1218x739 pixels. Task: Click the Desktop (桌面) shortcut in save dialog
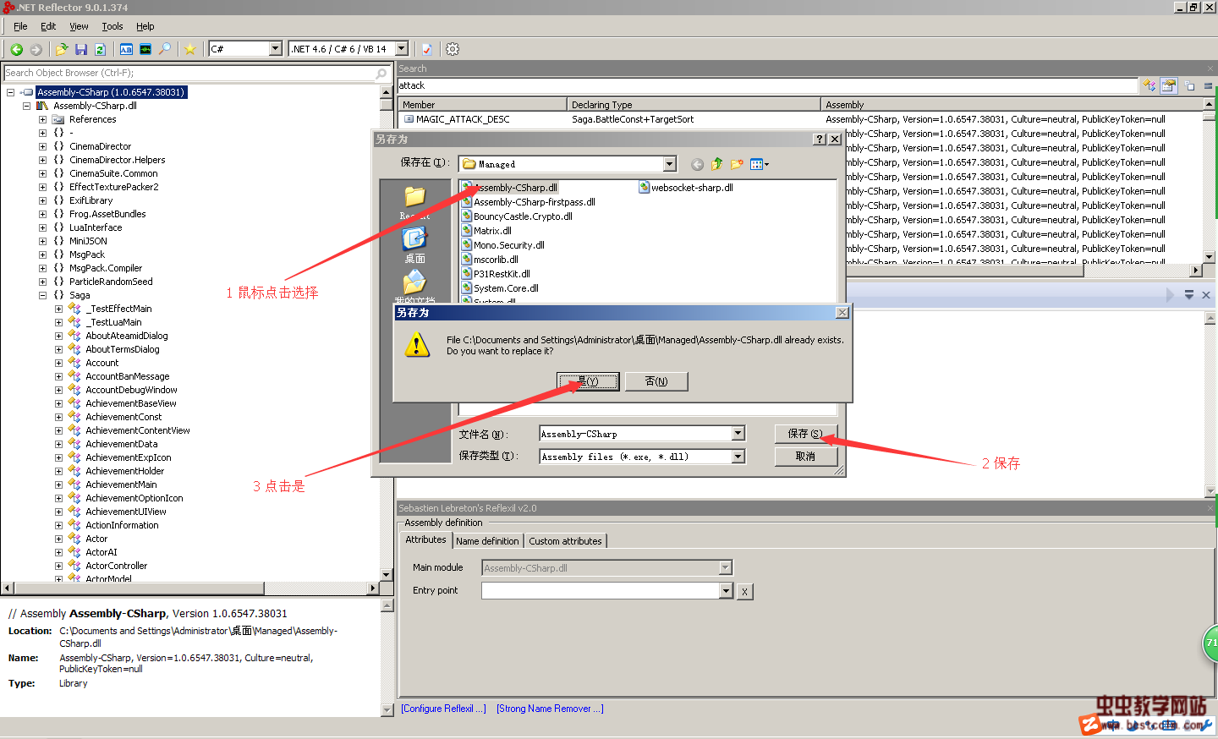coord(414,245)
